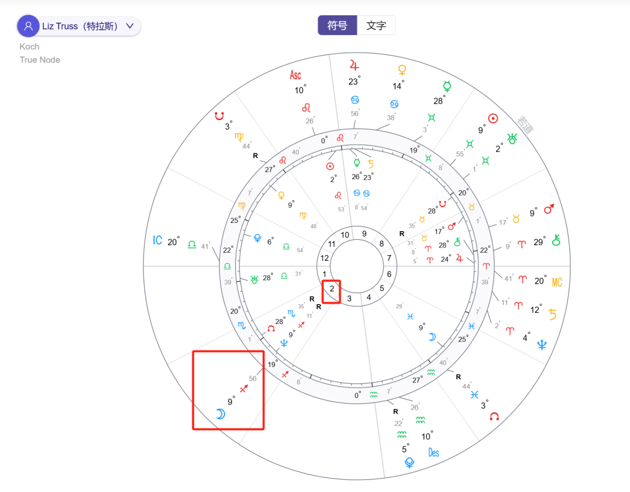Select the inner Chiron glyph at 28° Aries
This screenshot has height=492, width=630.
pyautogui.click(x=457, y=242)
